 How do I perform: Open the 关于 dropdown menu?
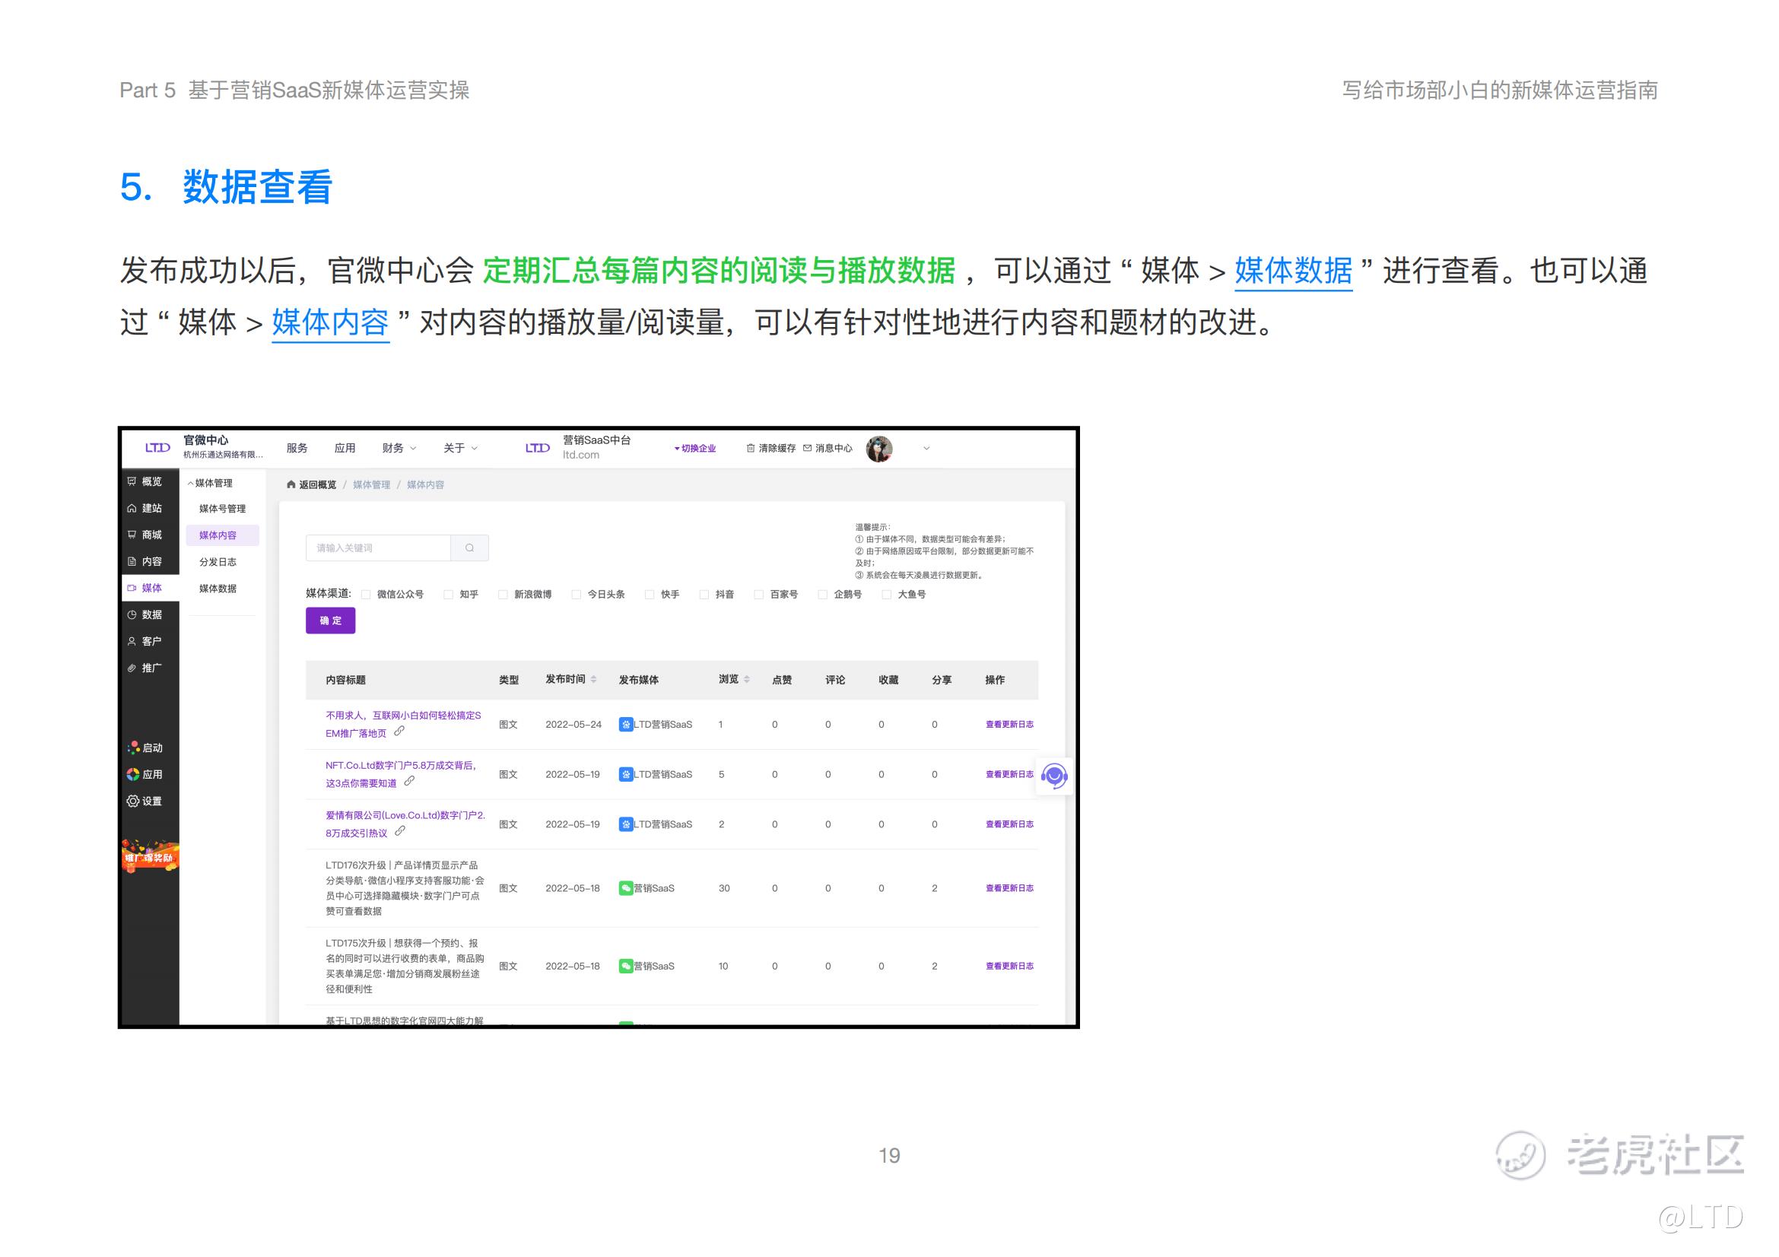tap(460, 448)
